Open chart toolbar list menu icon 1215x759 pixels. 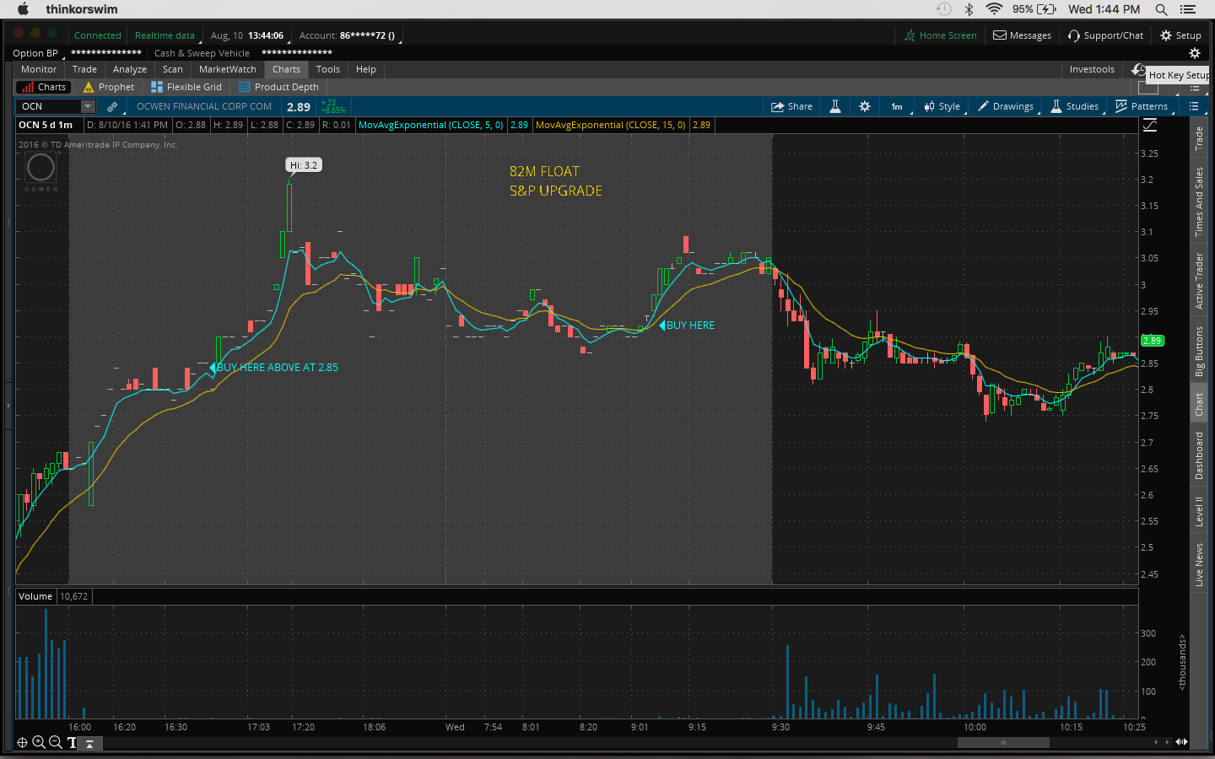click(1194, 106)
